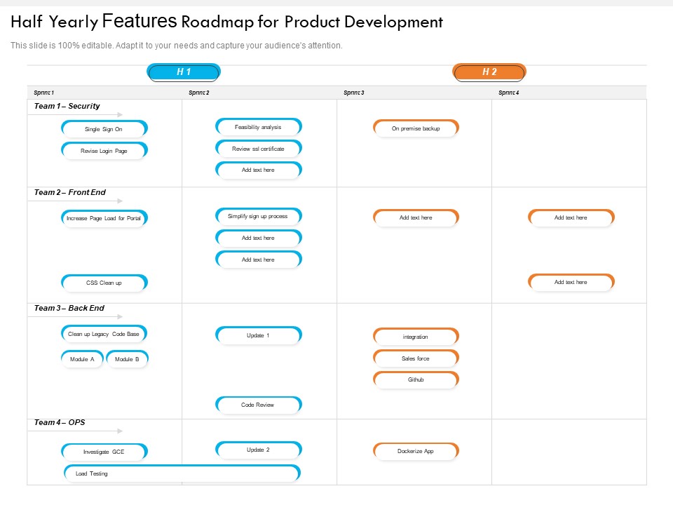The height and width of the screenshot is (505, 673).
Task: Click the Github pill
Action: (416, 379)
